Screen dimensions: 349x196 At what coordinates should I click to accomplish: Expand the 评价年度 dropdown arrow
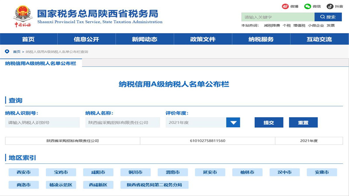(x=233, y=123)
